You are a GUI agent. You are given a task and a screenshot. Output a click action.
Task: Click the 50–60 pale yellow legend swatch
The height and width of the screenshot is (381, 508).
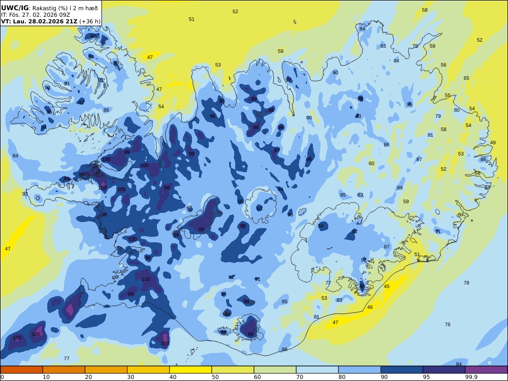point(233,370)
